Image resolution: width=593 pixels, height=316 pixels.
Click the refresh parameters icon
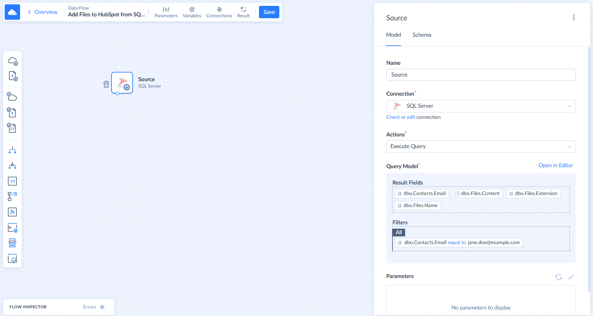pyautogui.click(x=558, y=277)
